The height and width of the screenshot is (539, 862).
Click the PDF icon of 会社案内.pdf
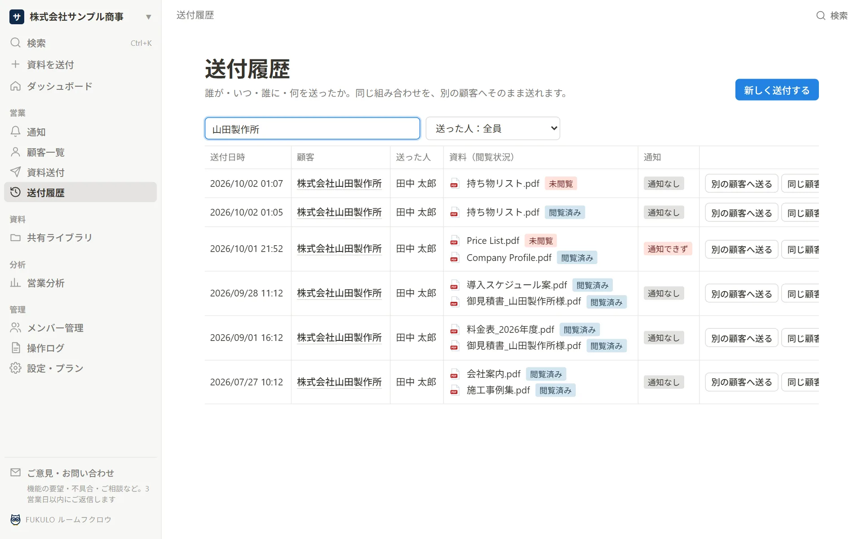pos(454,374)
